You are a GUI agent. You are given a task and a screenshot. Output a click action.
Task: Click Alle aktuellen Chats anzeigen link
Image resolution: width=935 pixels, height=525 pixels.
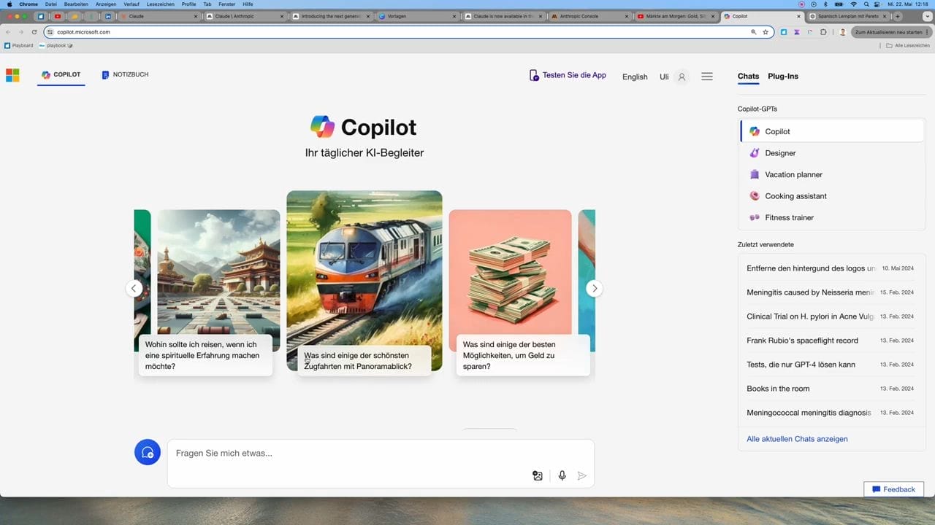coord(797,438)
